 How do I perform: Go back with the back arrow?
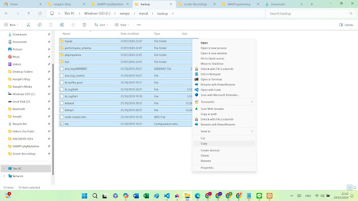(x=6, y=13)
